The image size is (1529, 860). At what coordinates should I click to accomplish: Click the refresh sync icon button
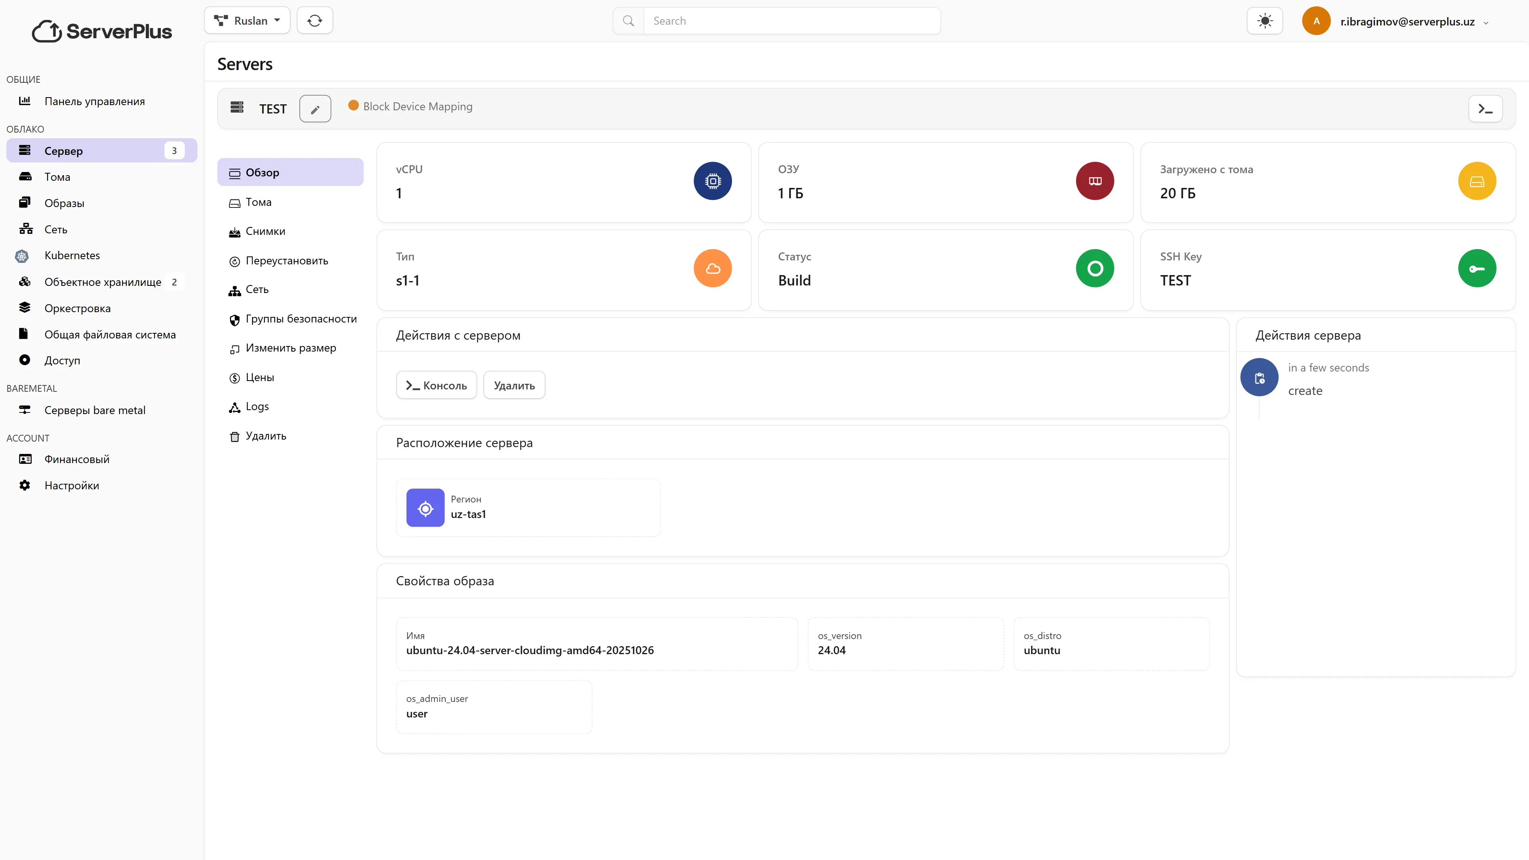pos(315,21)
